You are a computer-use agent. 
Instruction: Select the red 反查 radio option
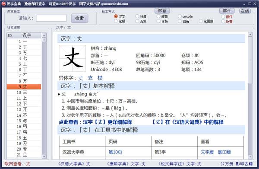click(223, 21)
